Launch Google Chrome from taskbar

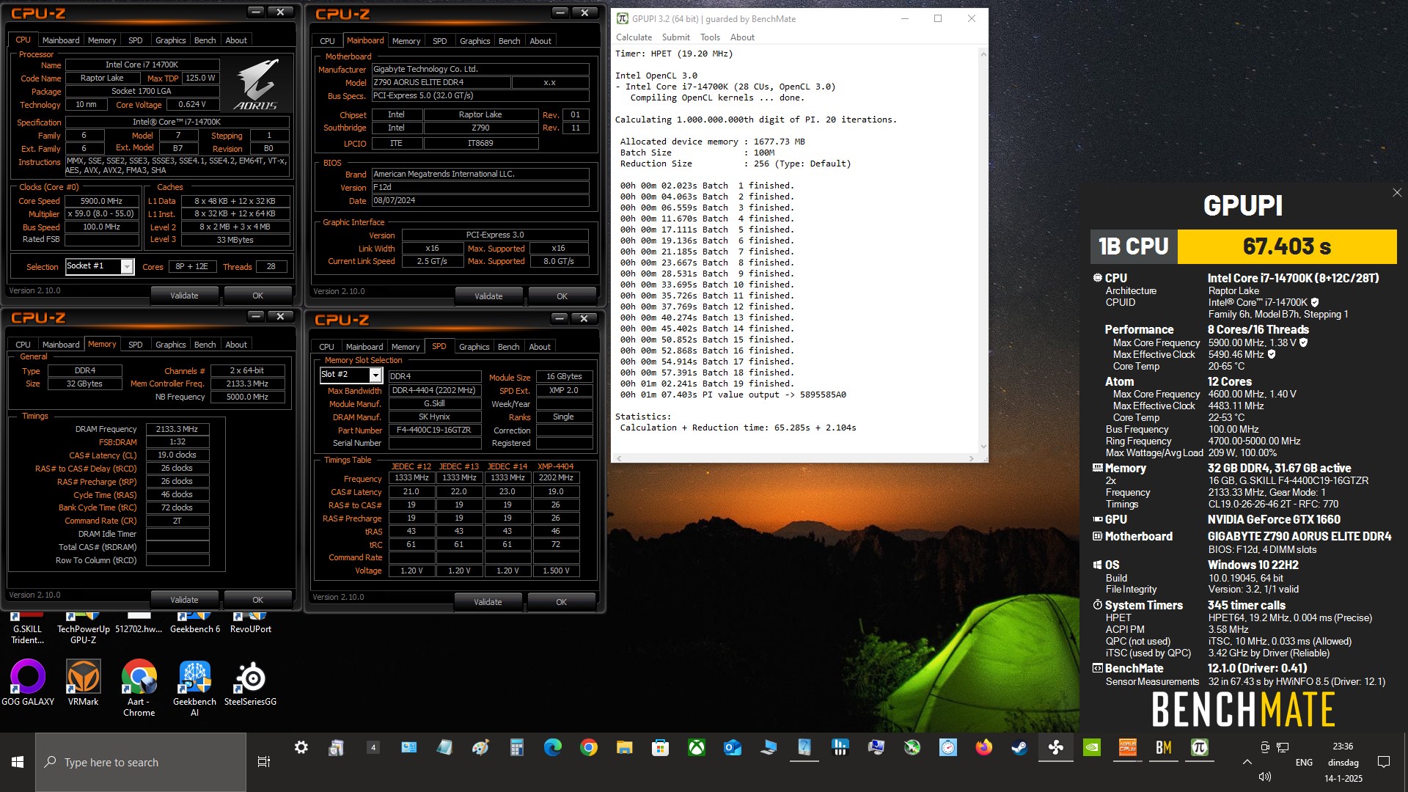pyautogui.click(x=588, y=747)
